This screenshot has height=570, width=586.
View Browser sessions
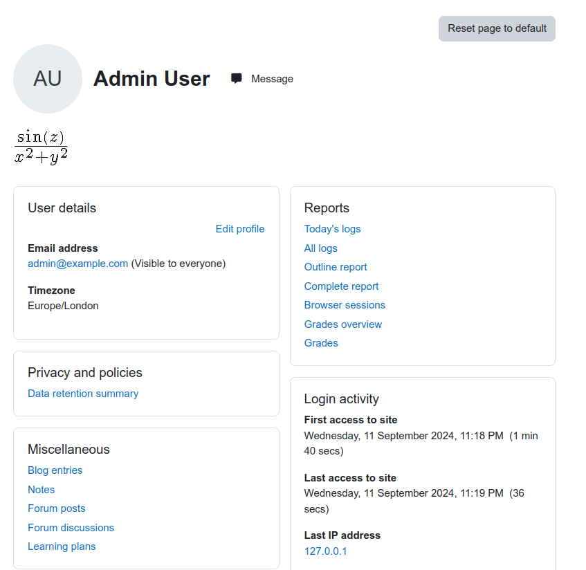345,305
